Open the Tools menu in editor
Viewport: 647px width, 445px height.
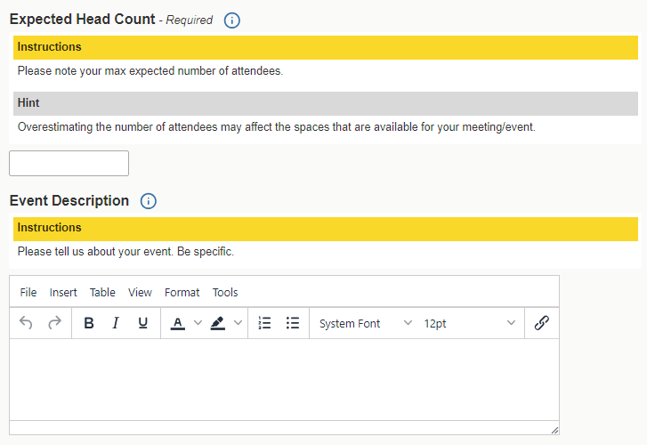point(225,293)
